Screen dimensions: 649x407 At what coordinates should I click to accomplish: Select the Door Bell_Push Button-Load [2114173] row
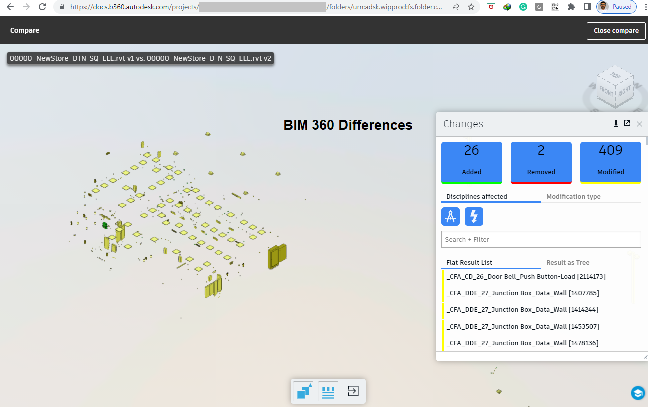pyautogui.click(x=541, y=277)
